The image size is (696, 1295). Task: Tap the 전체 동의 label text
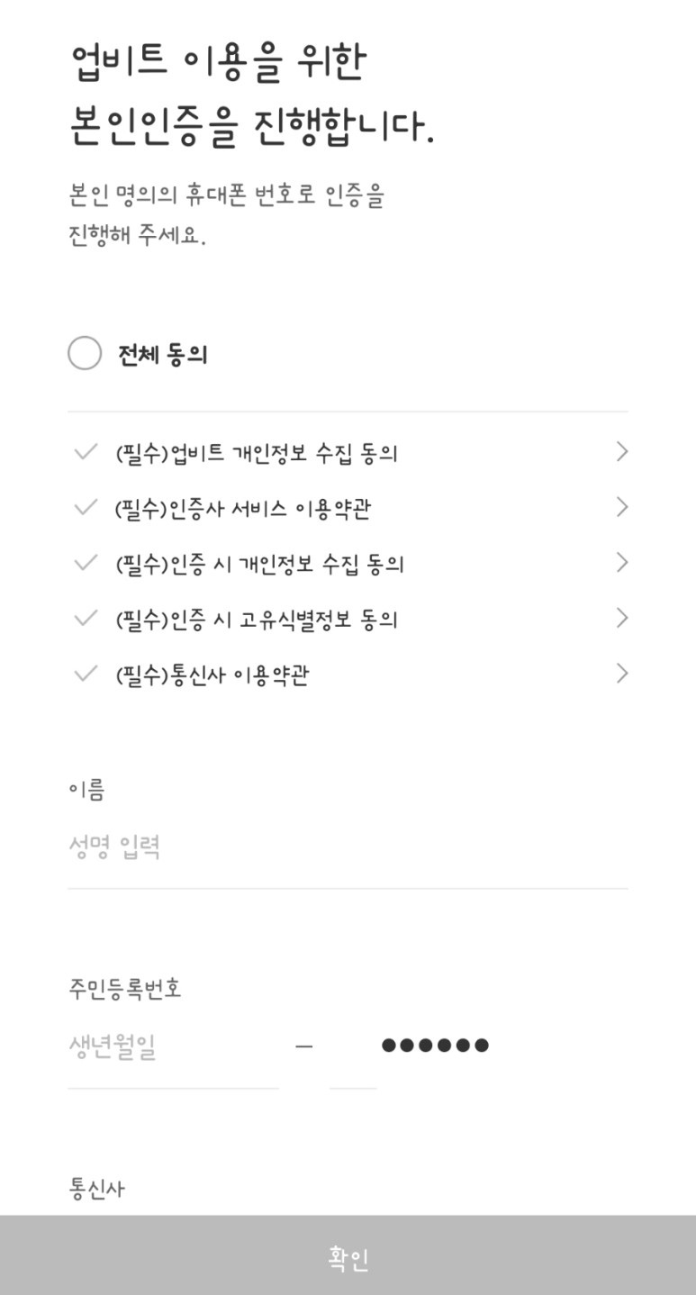[x=163, y=355]
